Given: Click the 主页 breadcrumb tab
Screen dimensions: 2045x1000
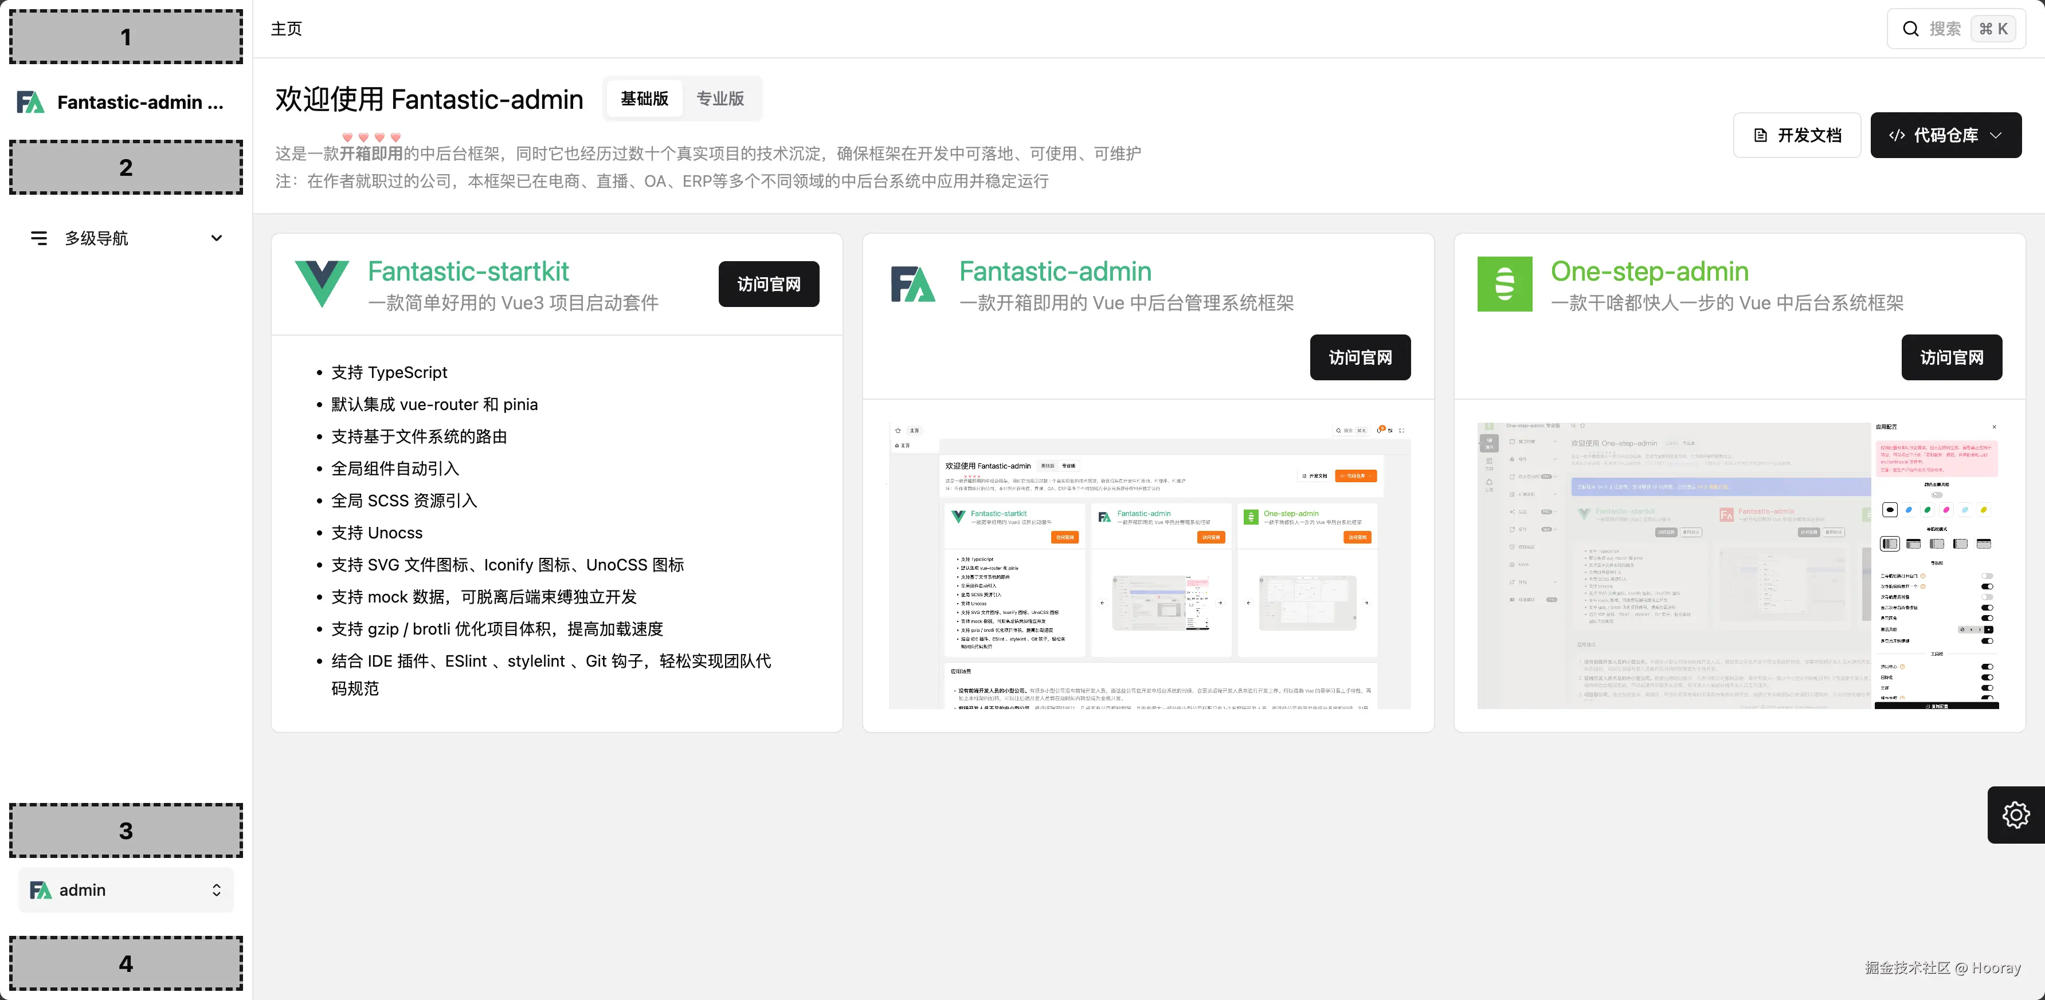Looking at the screenshot, I should (x=287, y=29).
